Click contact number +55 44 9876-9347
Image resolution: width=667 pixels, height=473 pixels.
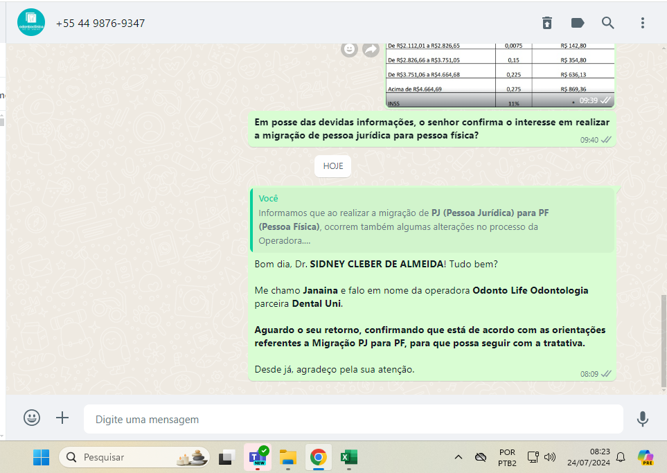pyautogui.click(x=100, y=24)
